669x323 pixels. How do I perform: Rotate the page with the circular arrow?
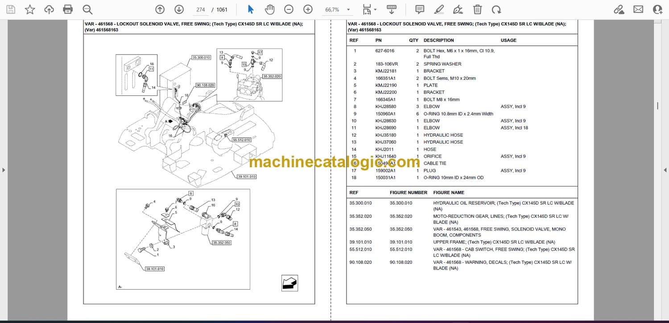tap(496, 9)
